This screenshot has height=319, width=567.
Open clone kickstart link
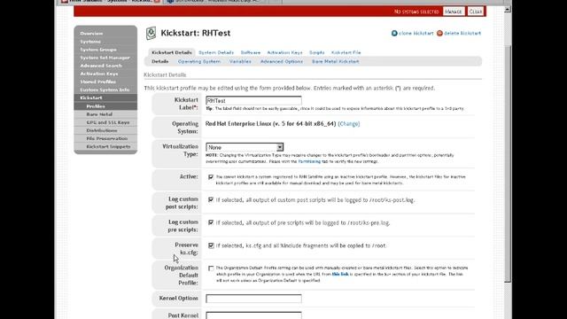pos(416,34)
